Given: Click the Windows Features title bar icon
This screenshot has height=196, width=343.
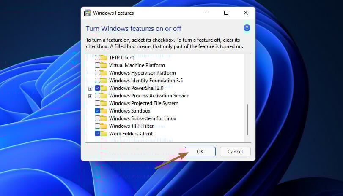Looking at the screenshot, I should (x=87, y=13).
